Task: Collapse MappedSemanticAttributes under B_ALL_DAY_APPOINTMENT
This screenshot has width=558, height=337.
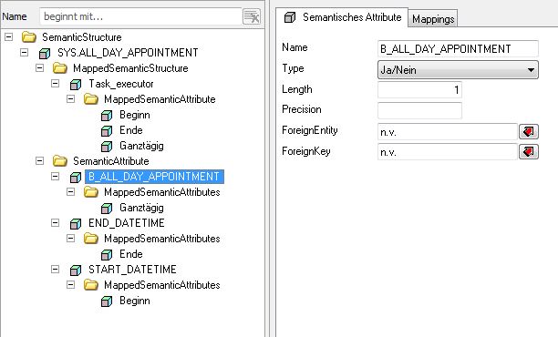Action: (71, 192)
